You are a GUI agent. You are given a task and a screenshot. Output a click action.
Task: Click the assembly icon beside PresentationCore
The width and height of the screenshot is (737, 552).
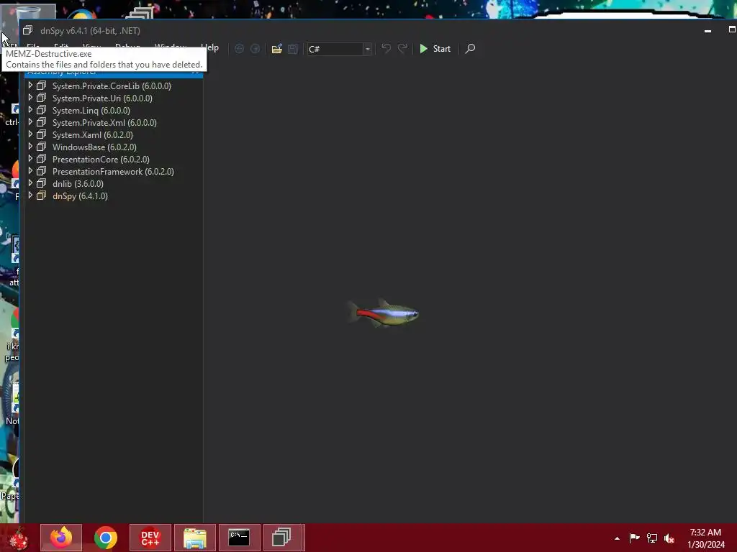tap(41, 159)
